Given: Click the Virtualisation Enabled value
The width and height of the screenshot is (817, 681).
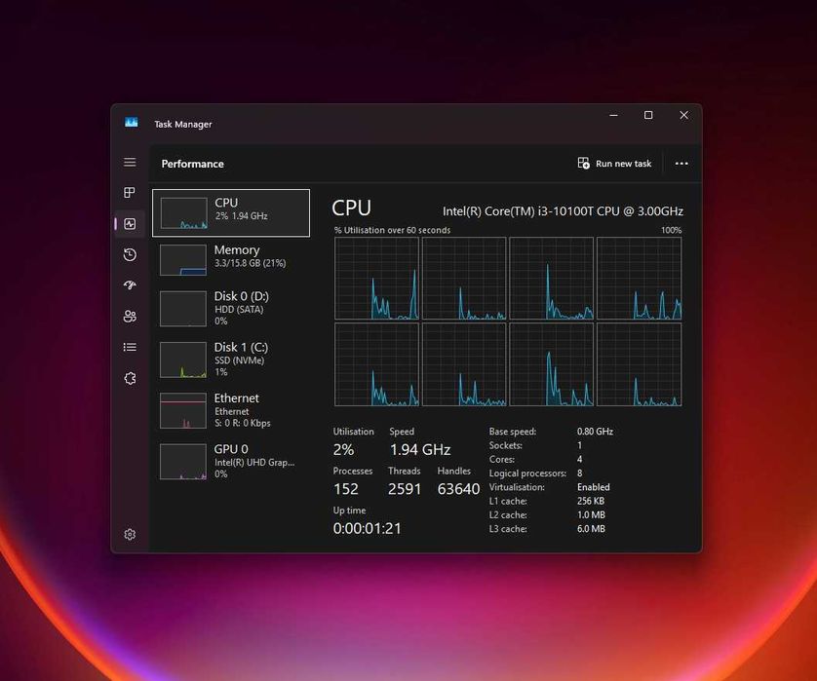Looking at the screenshot, I should click(594, 487).
